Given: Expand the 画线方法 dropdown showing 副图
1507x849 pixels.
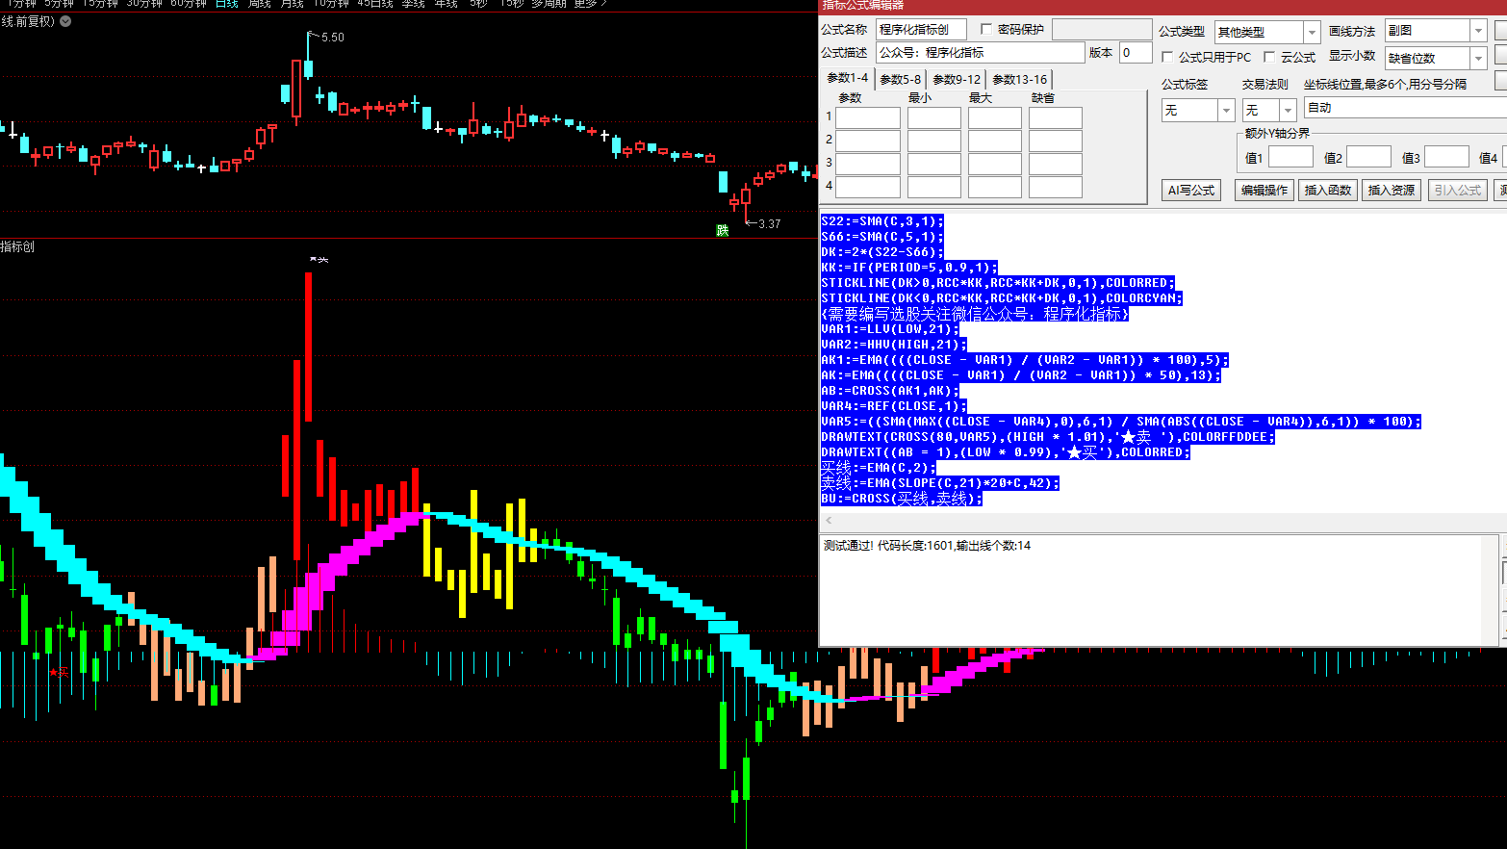Looking at the screenshot, I should (1478, 31).
